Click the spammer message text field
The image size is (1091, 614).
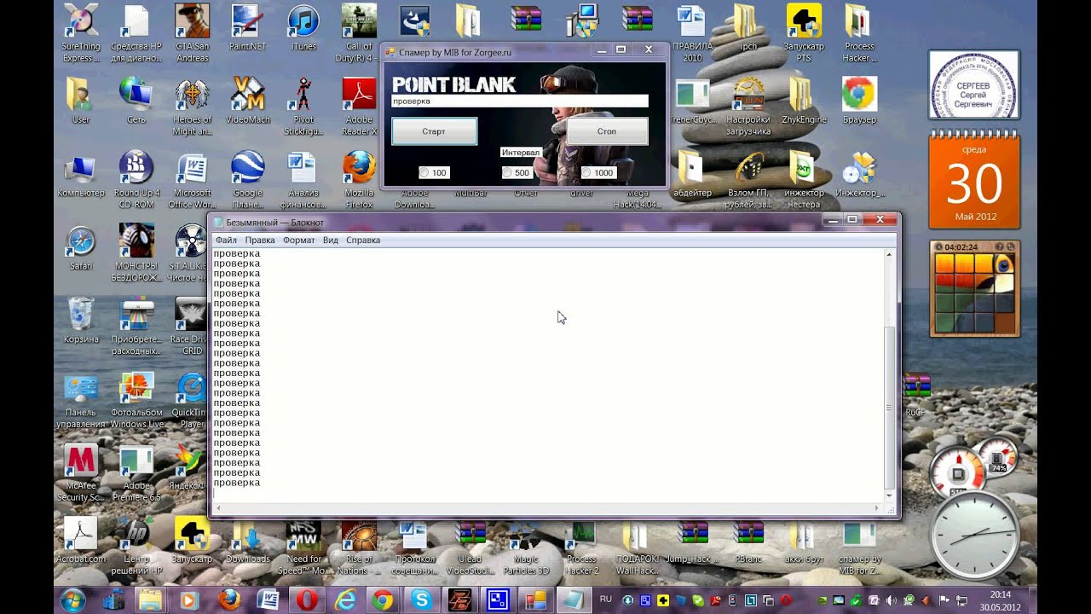(520, 101)
